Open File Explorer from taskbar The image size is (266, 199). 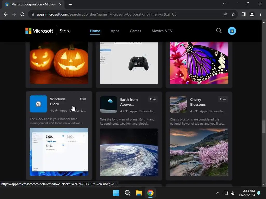[x=139, y=193]
